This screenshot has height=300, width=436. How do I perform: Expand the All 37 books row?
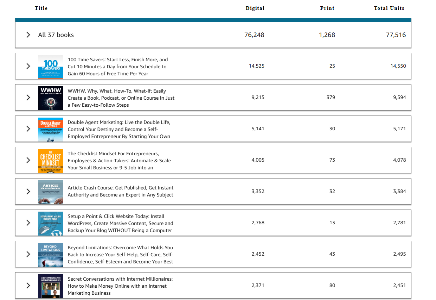click(x=28, y=35)
